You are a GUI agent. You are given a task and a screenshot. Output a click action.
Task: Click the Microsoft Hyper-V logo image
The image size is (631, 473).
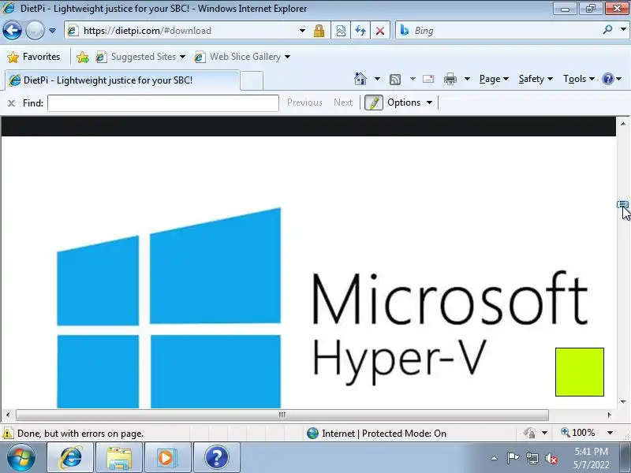pyautogui.click(x=322, y=307)
